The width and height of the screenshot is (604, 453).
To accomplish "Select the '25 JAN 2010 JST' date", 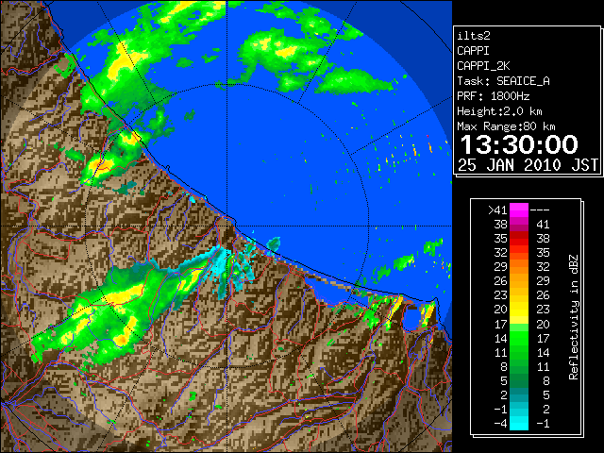I will 528,165.
